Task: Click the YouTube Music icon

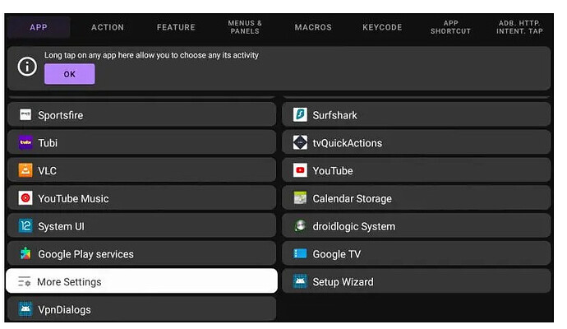Action: click(25, 198)
